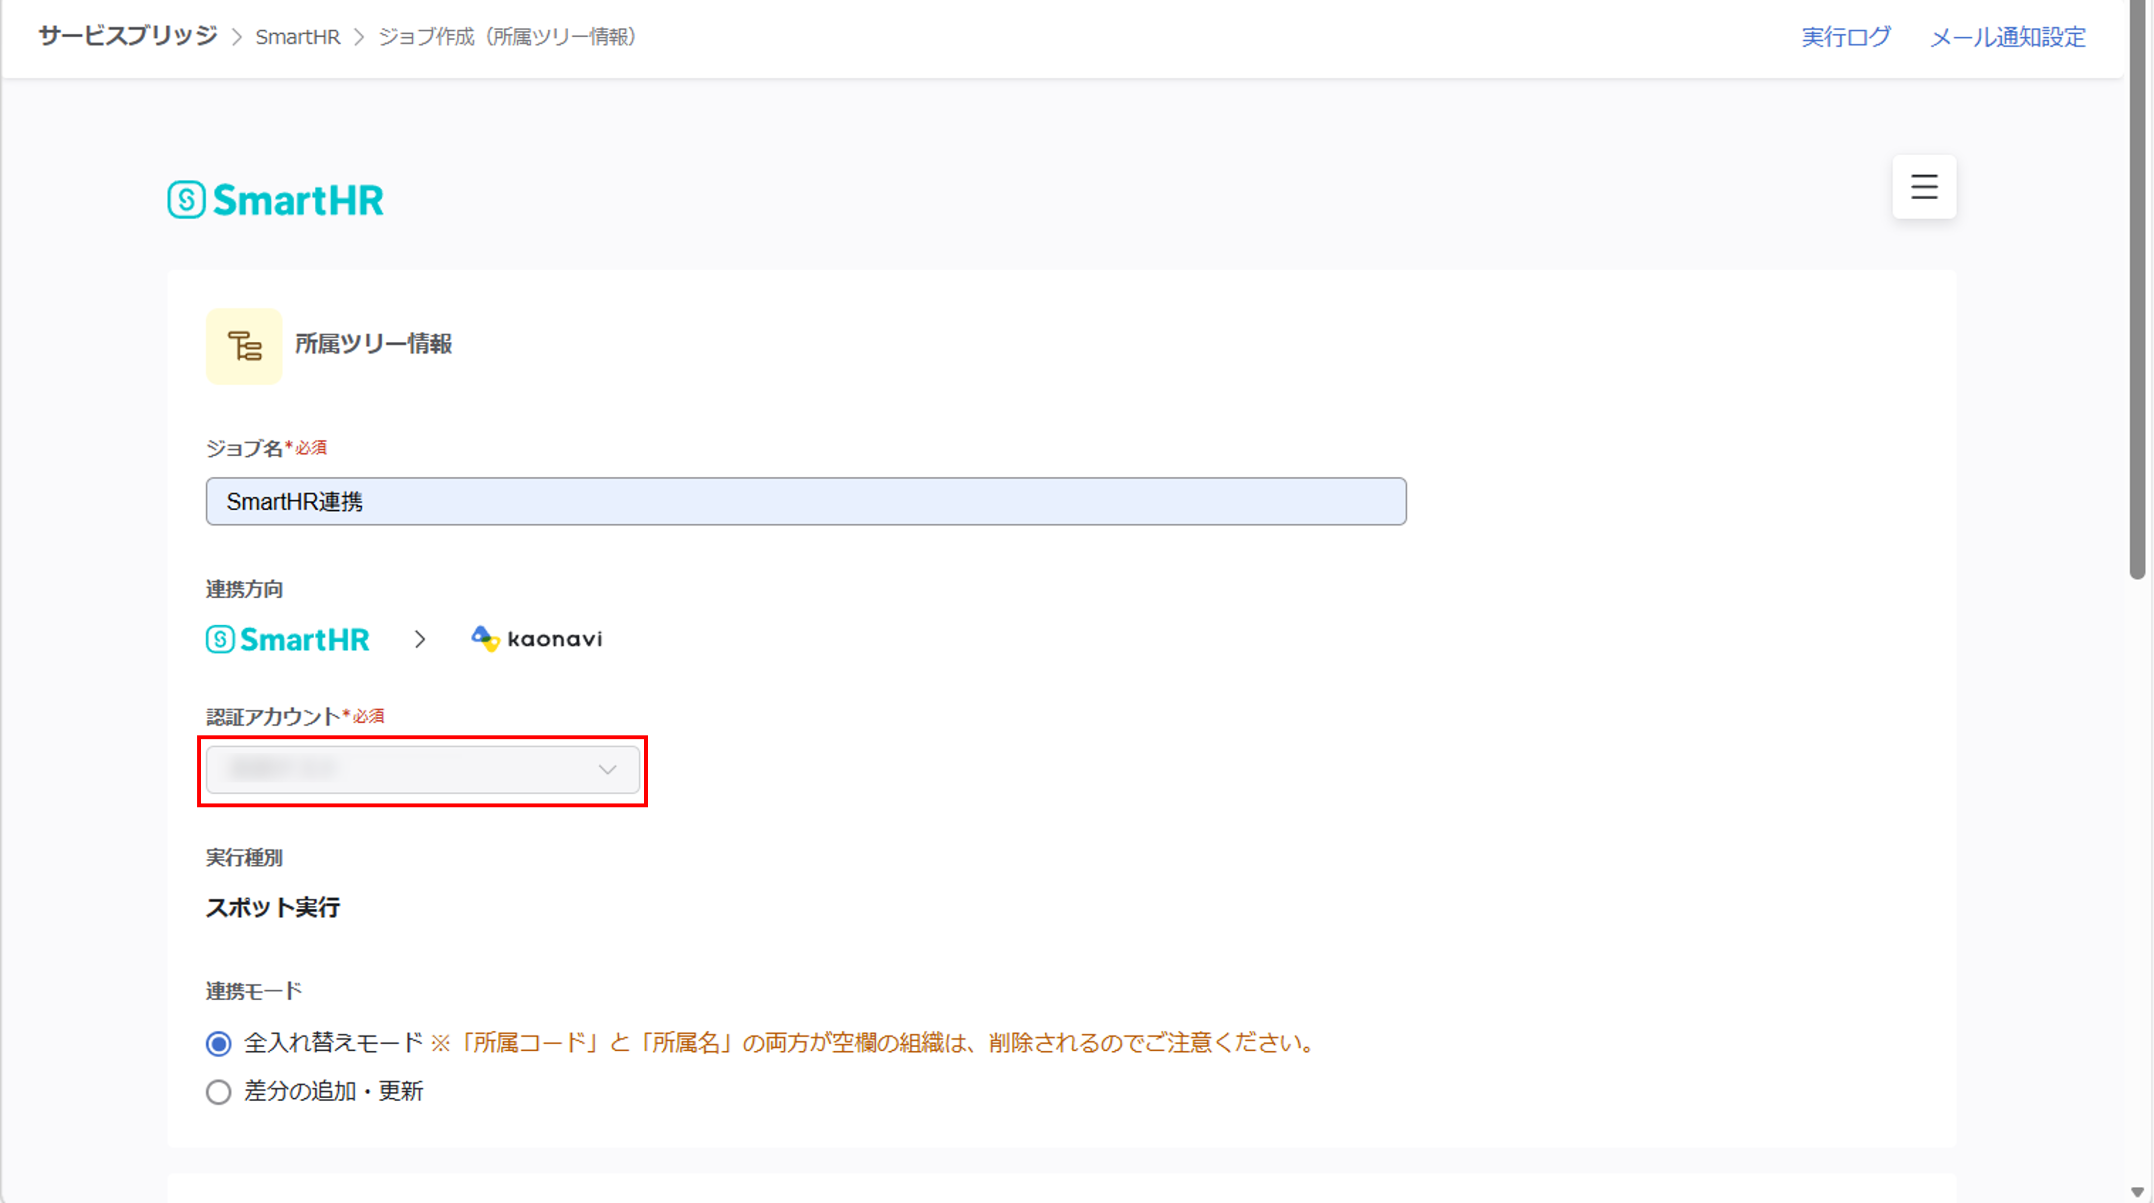2154x1203 pixels.
Task: Click the 連携モード label
Action: pyautogui.click(x=254, y=991)
